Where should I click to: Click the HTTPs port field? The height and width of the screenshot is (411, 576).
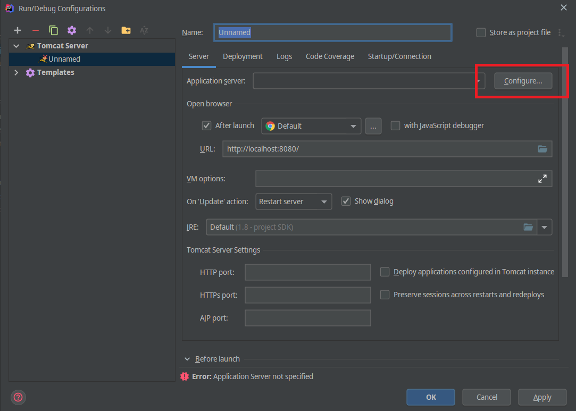[308, 295]
